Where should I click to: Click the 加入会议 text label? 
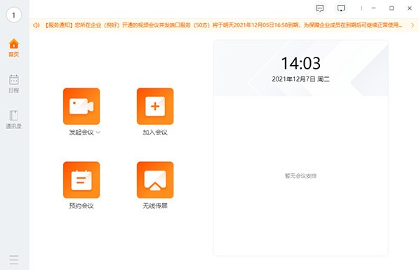pos(155,133)
